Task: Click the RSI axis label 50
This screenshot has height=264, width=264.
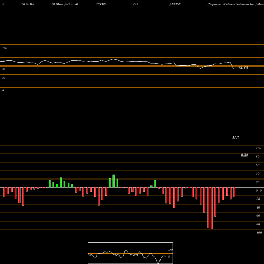Action: [x=4, y=69]
